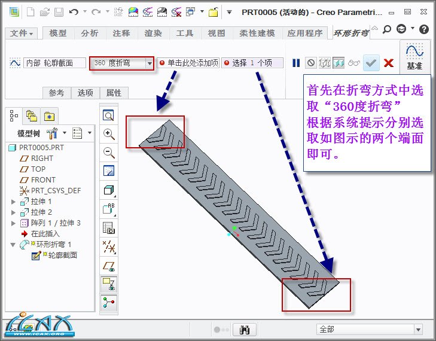The width and height of the screenshot is (436, 341).
Task: Open the 基准 datum panel
Action: [x=414, y=57]
